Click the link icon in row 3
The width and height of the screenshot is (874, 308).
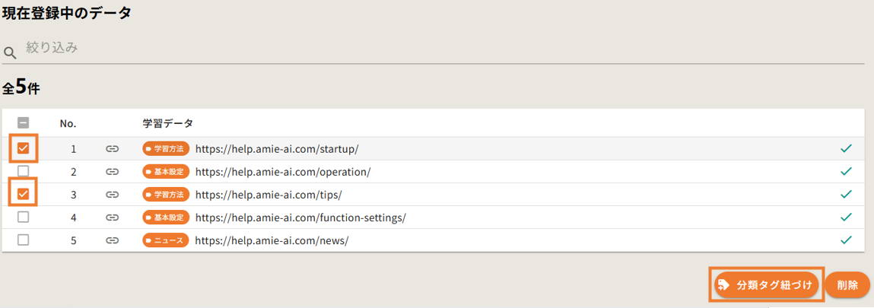click(x=113, y=195)
